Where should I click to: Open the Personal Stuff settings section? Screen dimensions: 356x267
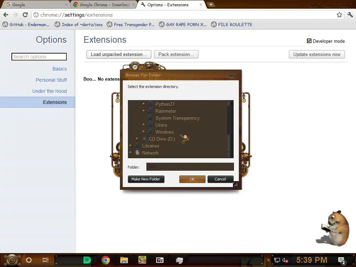[x=51, y=80]
